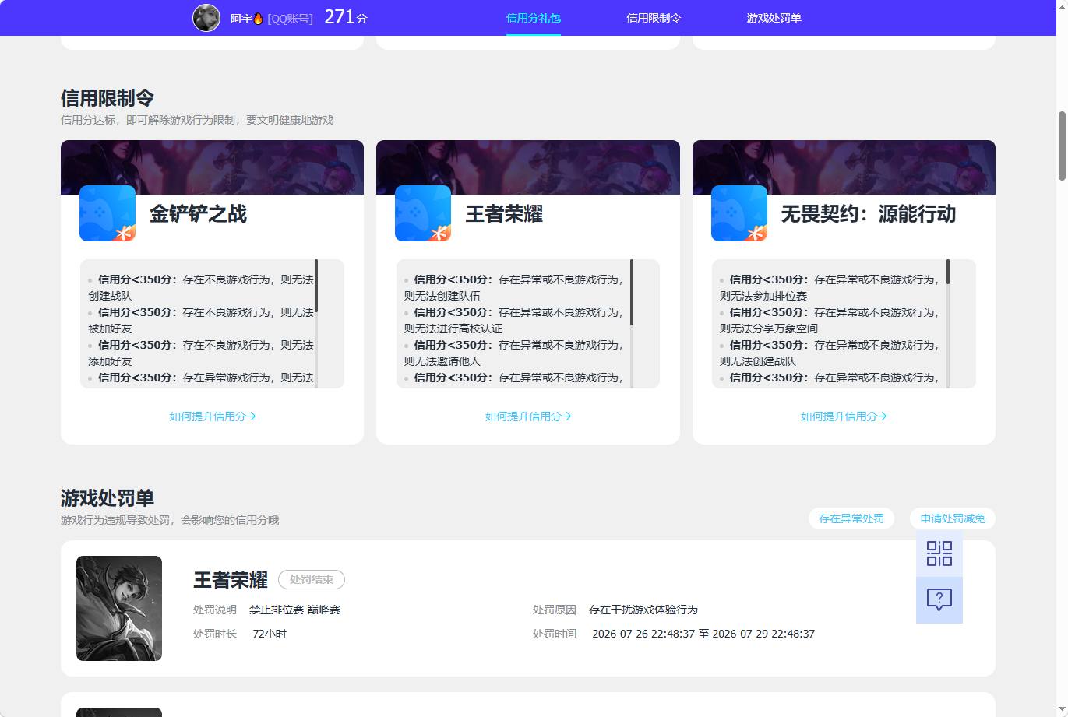
Task: Open the 王者荣耀 penalty hero thumbnail
Action: pyautogui.click(x=119, y=608)
